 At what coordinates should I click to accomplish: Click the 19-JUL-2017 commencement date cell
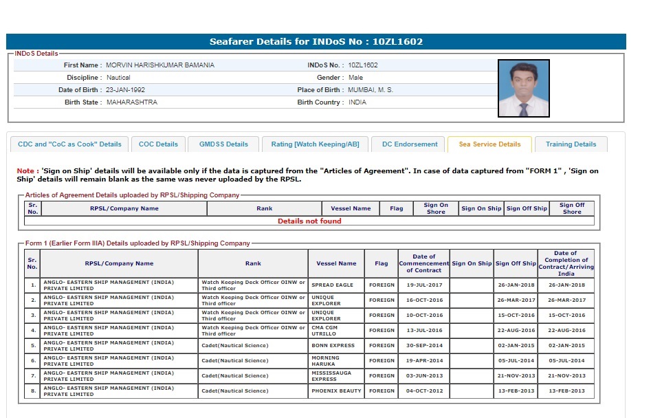(x=424, y=285)
